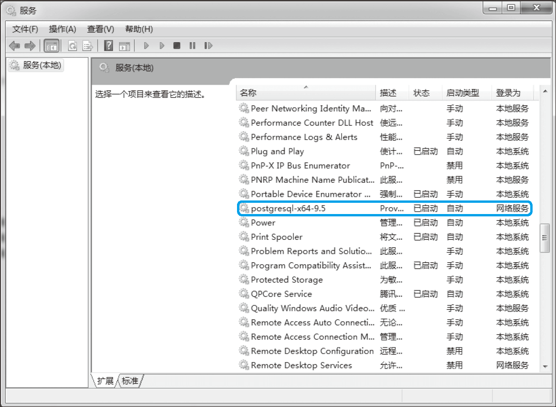The width and height of the screenshot is (556, 407).
Task: Click the Restart Service icon
Action: (208, 45)
